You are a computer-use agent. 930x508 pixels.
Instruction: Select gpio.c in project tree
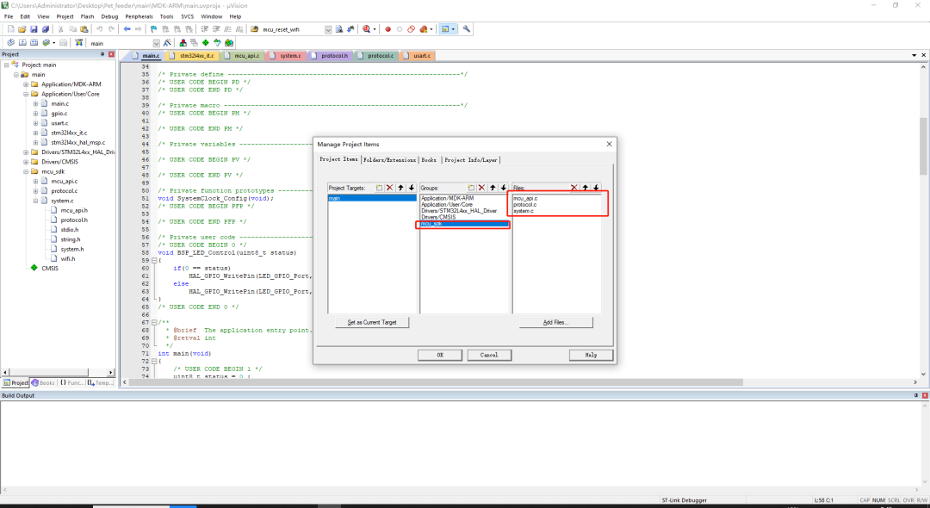pos(59,113)
